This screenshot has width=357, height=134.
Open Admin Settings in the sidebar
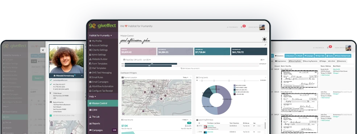(97, 55)
